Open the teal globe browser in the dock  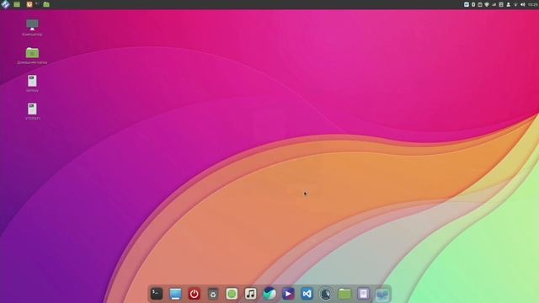click(269, 294)
